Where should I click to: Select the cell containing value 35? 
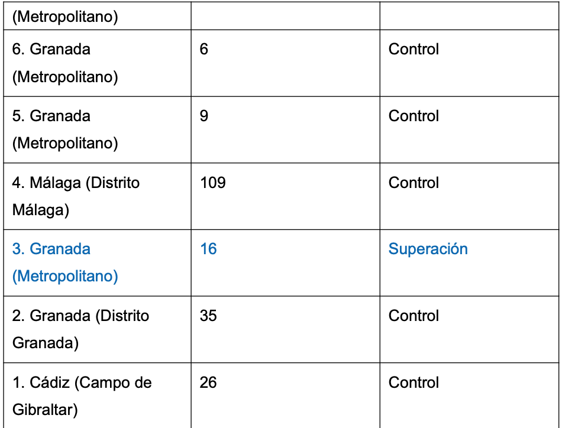[x=208, y=316]
